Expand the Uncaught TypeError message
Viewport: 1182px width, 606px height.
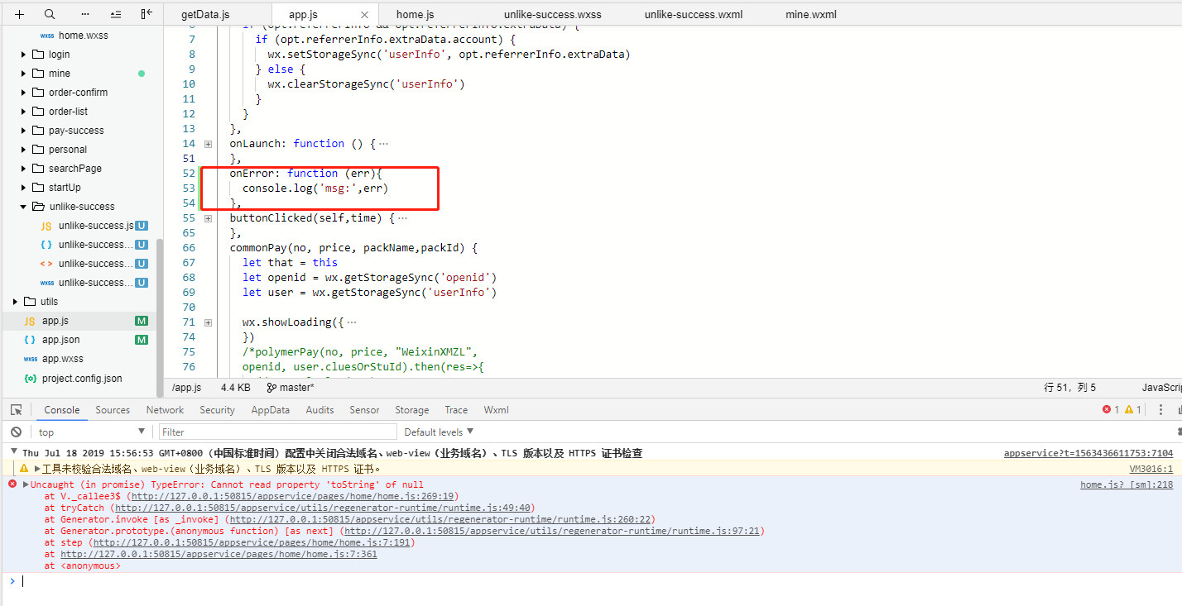point(26,484)
